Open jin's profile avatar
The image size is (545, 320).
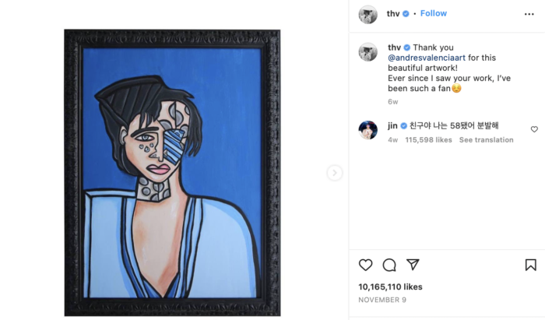coord(367,129)
